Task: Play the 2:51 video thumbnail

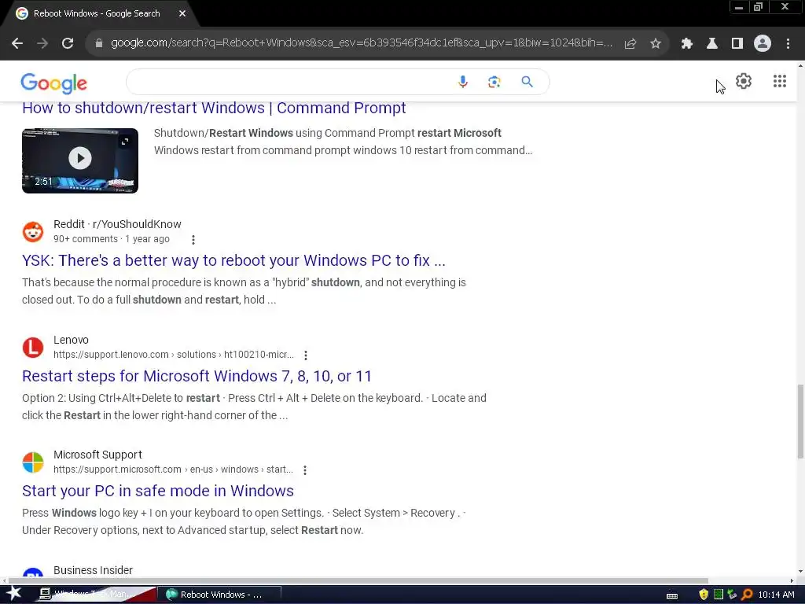Action: (80, 160)
